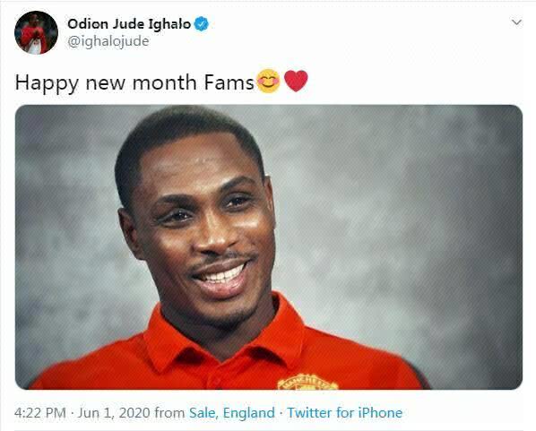Open the Odion Jude Ighalo display name

[129, 24]
